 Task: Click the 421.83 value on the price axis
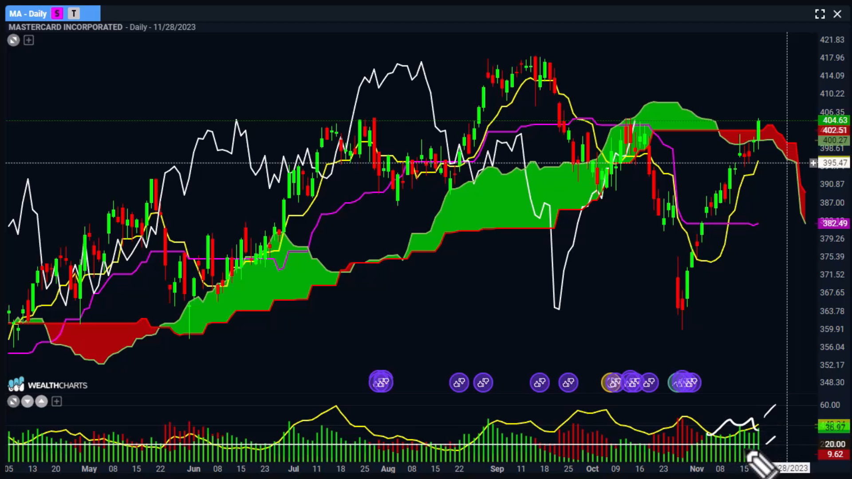832,39
